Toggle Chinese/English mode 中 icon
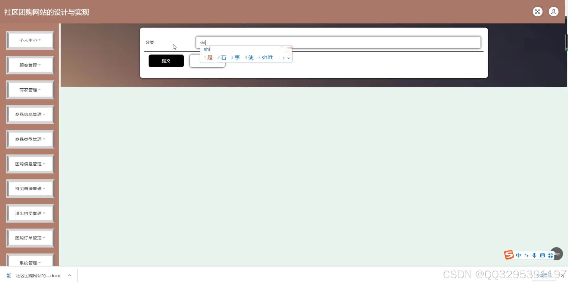 click(x=518, y=255)
